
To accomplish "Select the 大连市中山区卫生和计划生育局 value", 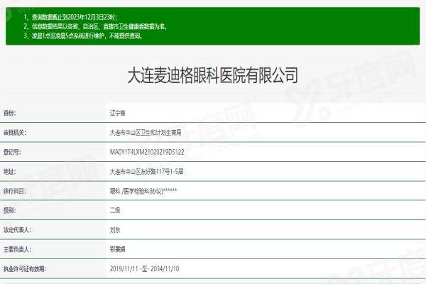I will pyautogui.click(x=146, y=132).
